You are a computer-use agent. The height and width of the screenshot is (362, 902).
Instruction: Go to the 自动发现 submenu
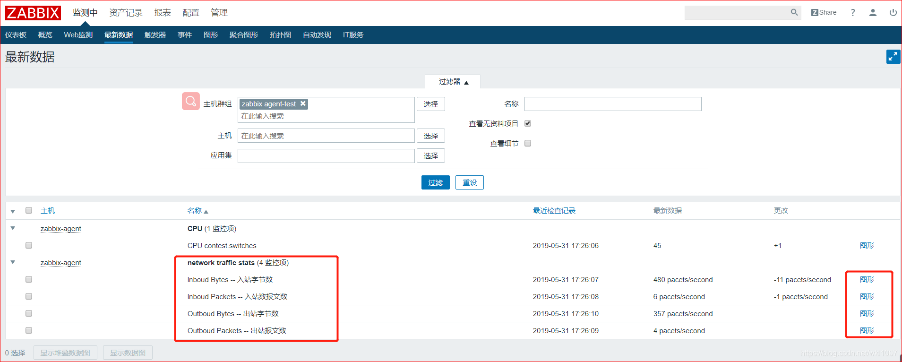tap(317, 35)
